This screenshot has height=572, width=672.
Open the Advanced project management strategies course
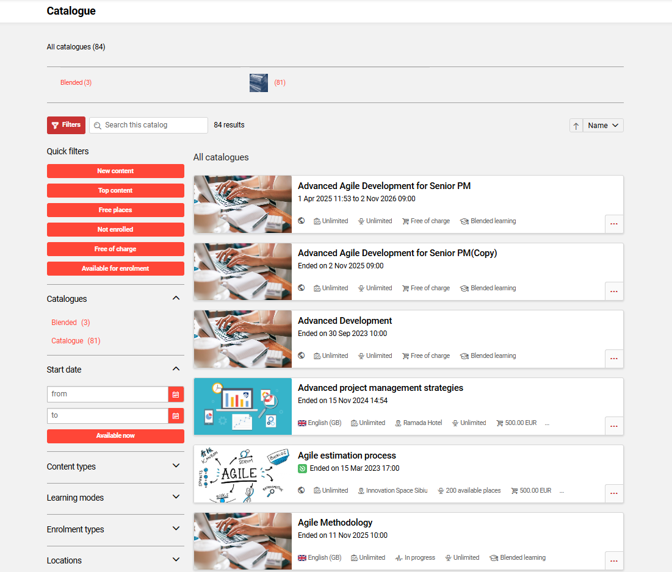380,388
